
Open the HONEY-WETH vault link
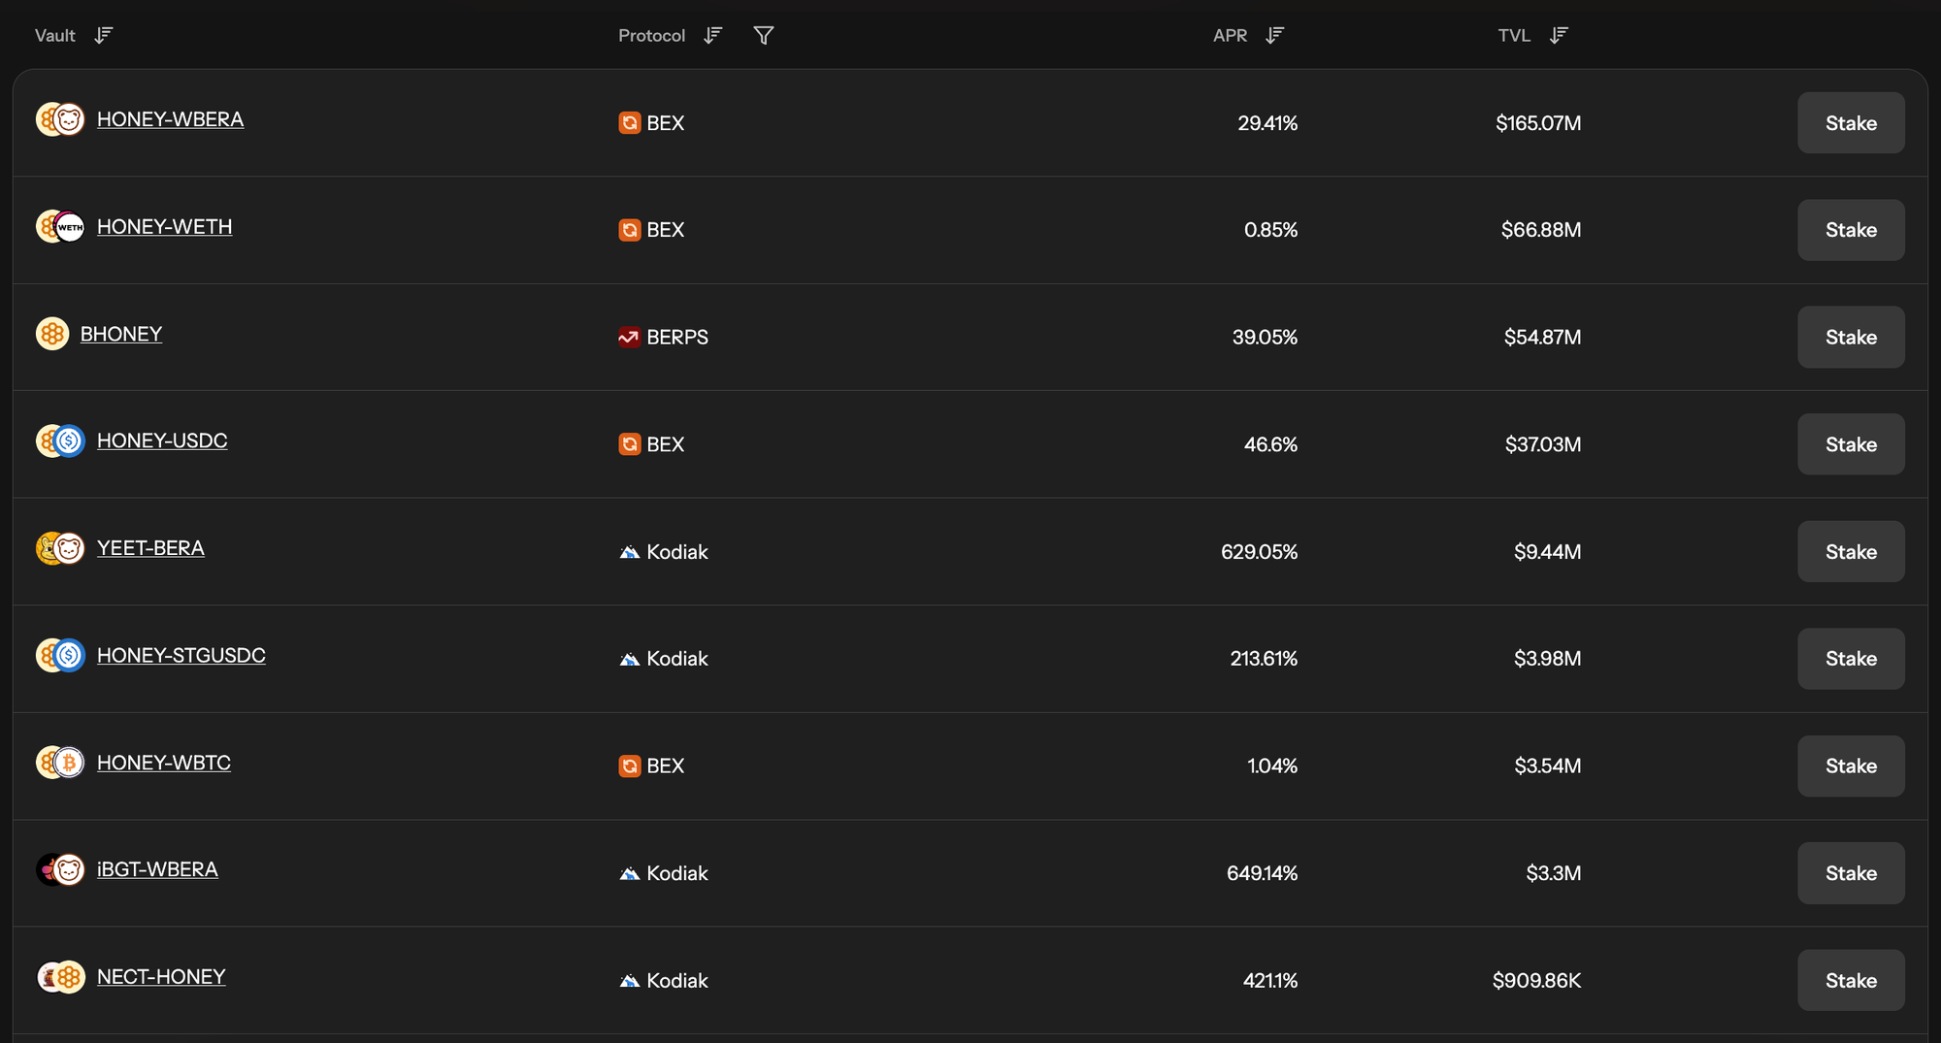pyautogui.click(x=164, y=227)
